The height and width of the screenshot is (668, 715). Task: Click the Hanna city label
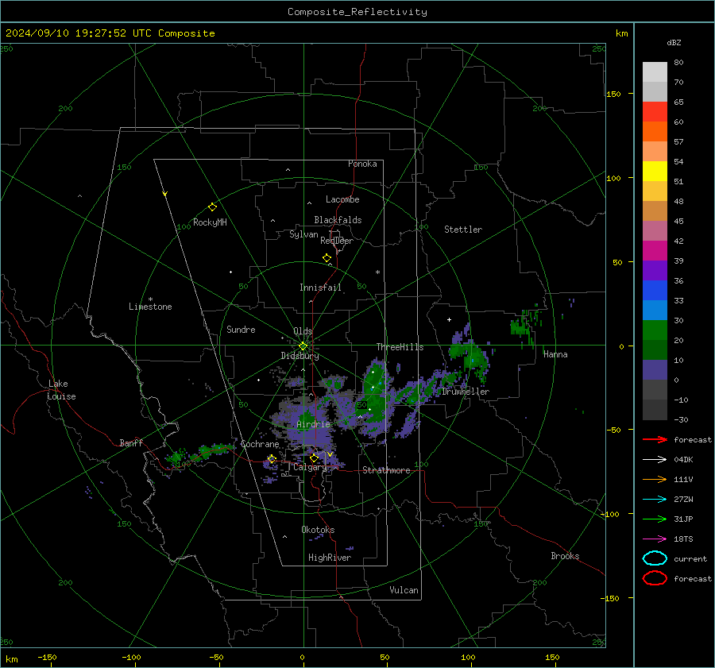[x=555, y=354]
